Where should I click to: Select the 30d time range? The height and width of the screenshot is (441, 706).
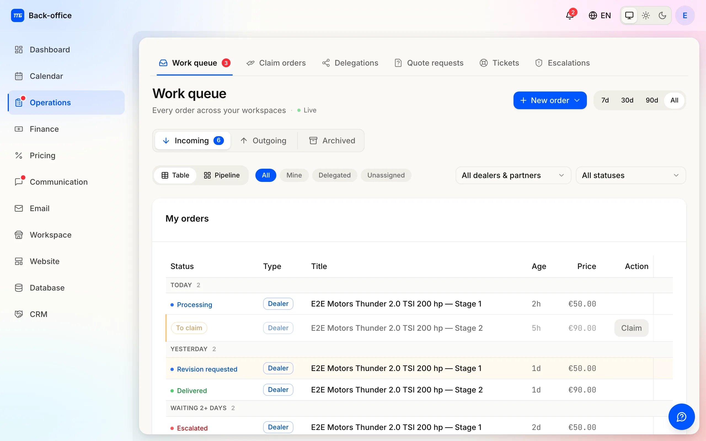pyautogui.click(x=627, y=100)
